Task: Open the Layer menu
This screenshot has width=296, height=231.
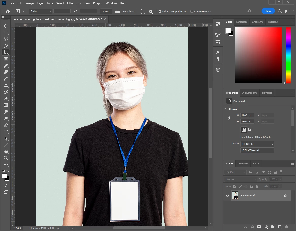Action: [40, 3]
